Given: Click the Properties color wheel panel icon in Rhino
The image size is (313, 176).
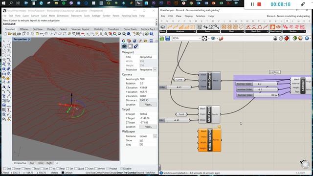Looking at the screenshot, I should click(x=124, y=41).
